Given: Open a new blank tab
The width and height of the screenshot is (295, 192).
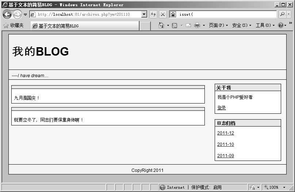Looking at the screenshot, I should pyautogui.click(x=145, y=26).
